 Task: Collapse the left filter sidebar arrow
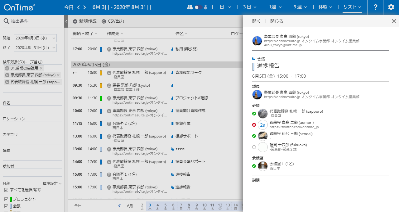point(66,21)
